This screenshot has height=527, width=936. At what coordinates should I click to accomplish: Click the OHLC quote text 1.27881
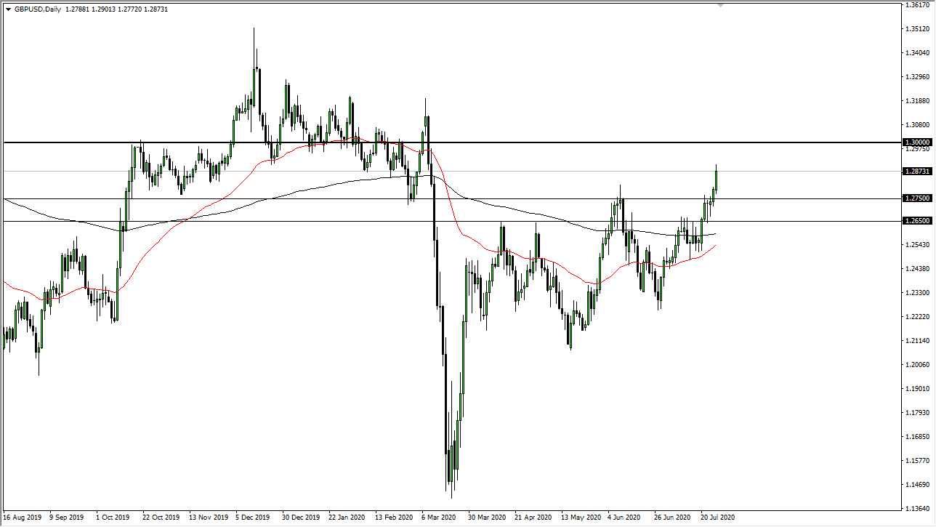(x=77, y=9)
